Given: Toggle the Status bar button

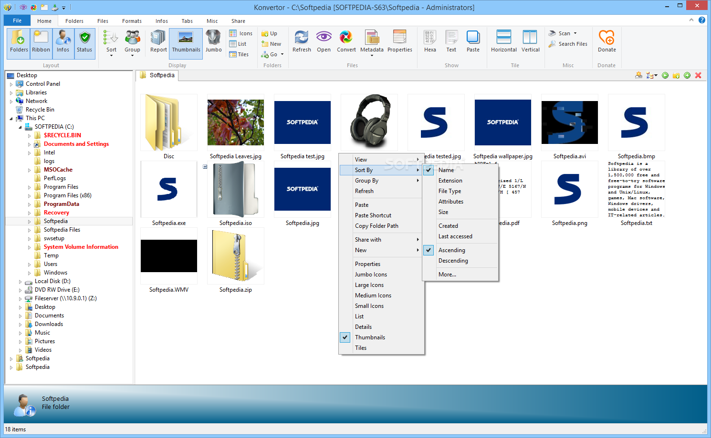Looking at the screenshot, I should 84,43.
